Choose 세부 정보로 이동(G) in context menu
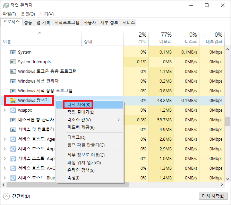Viewport: 231px width, 205px height. pos(89,155)
